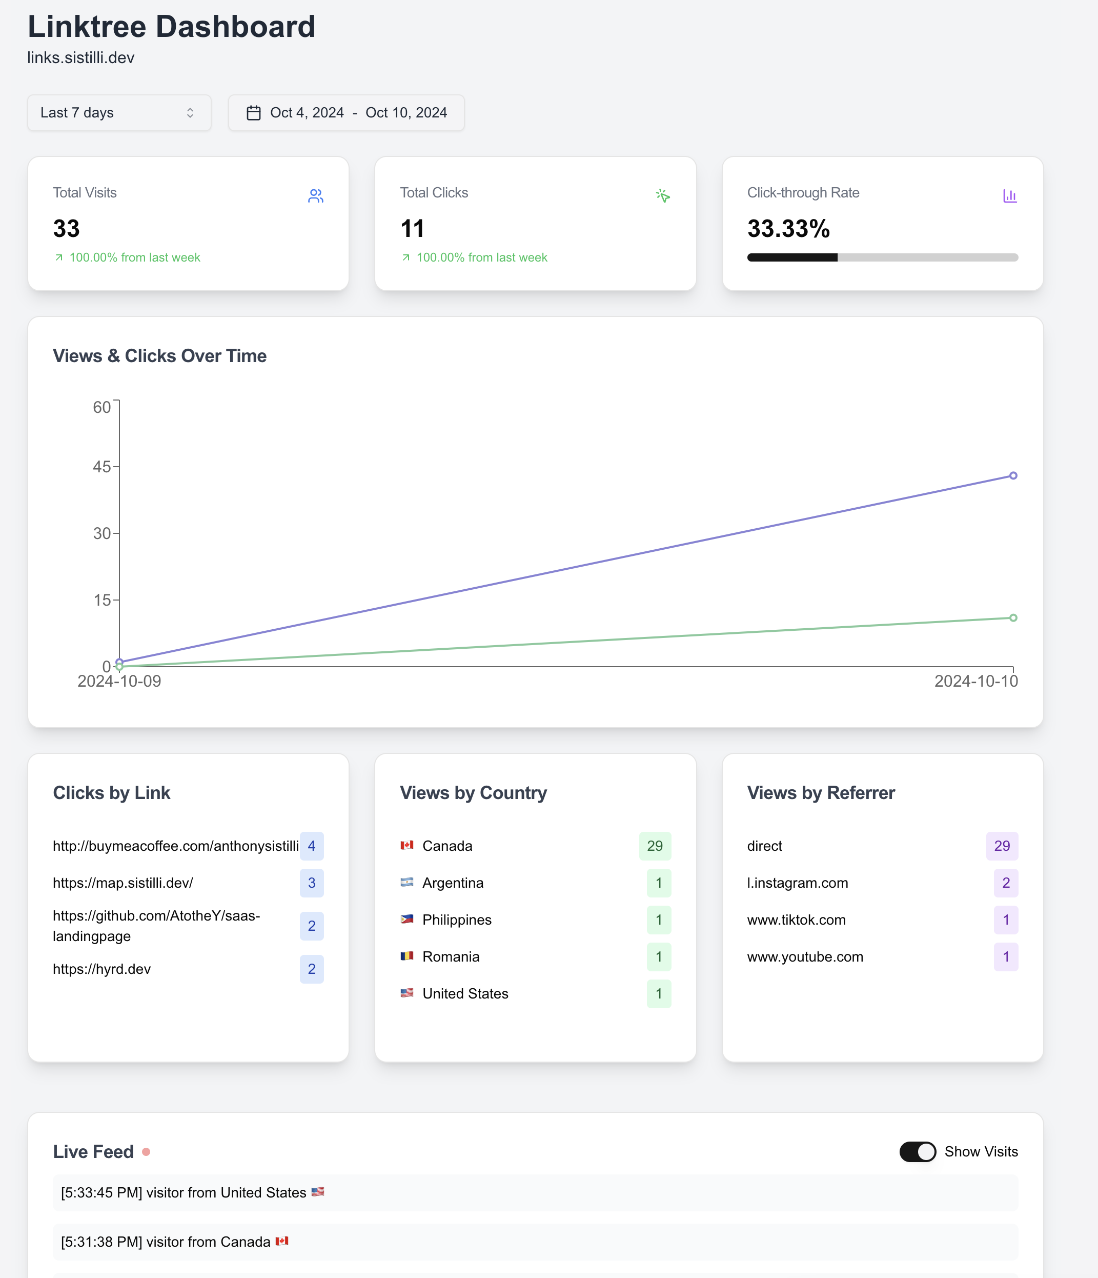Open the Last 7 days dropdown
This screenshot has width=1098, height=1278.
pyautogui.click(x=119, y=113)
